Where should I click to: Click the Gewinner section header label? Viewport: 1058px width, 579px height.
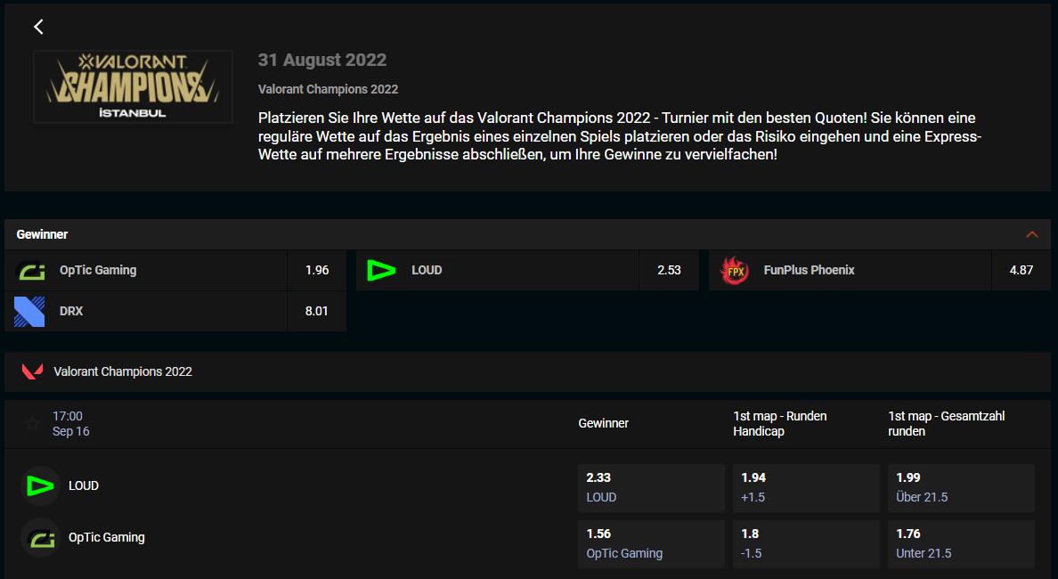(42, 234)
